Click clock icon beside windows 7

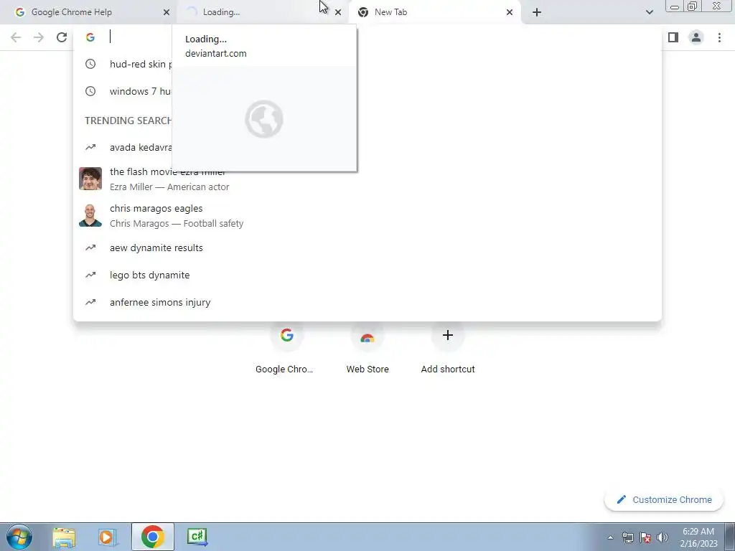(x=90, y=91)
